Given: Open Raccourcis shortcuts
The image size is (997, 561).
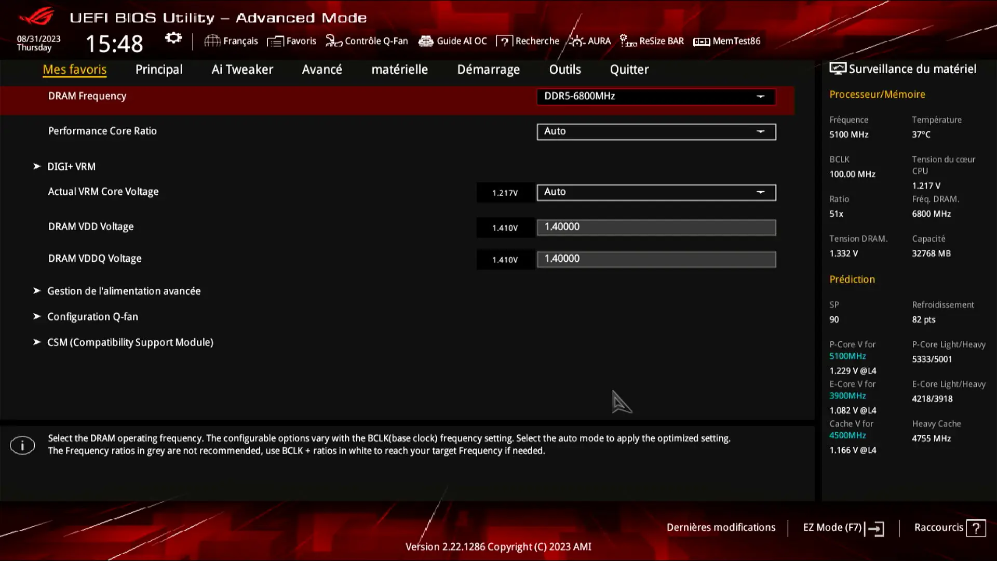Looking at the screenshot, I should point(938,528).
